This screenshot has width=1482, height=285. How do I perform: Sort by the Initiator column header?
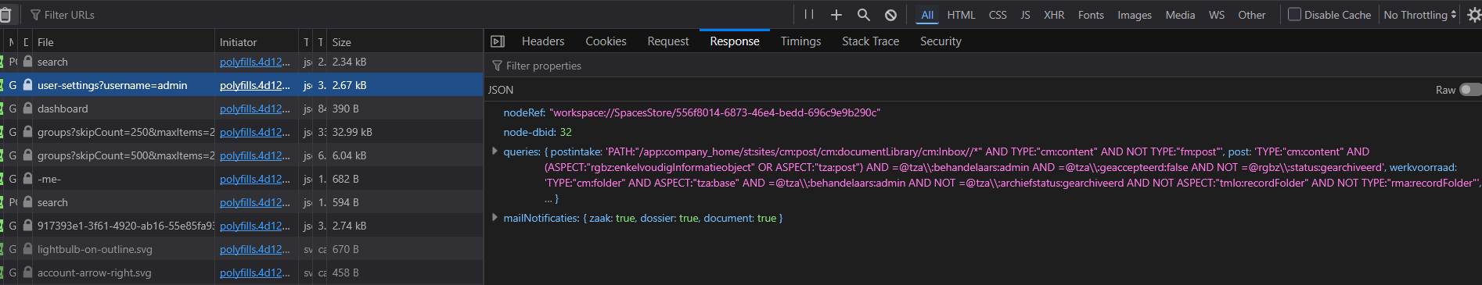[x=257, y=42]
